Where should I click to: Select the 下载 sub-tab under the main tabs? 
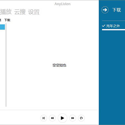(x=7, y=20)
